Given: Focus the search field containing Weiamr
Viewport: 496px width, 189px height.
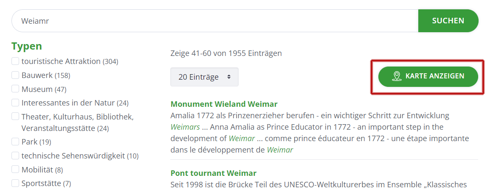Looking at the screenshot, I should point(215,21).
